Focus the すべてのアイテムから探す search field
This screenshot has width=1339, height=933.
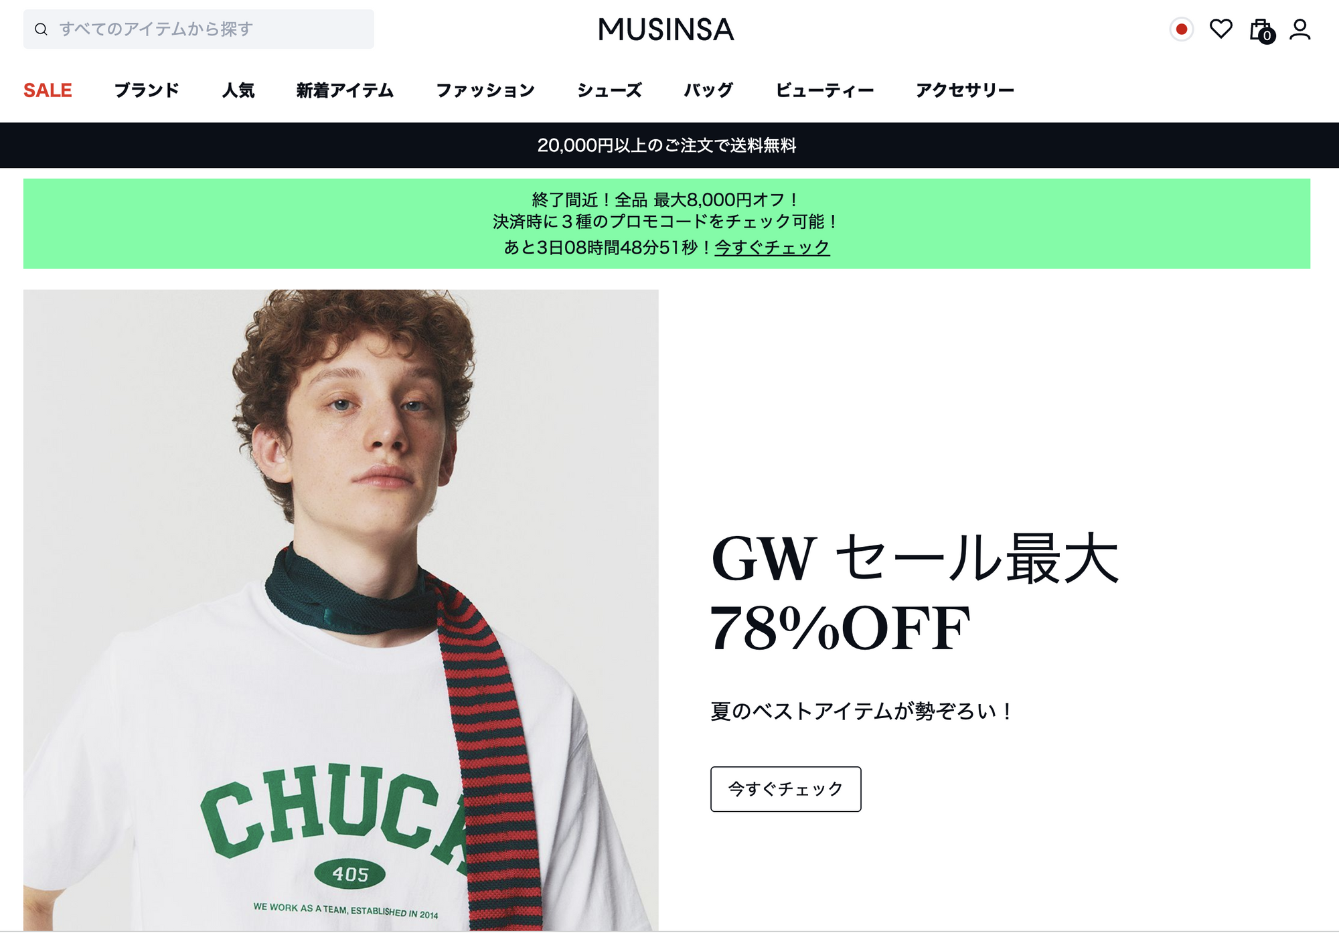(198, 29)
